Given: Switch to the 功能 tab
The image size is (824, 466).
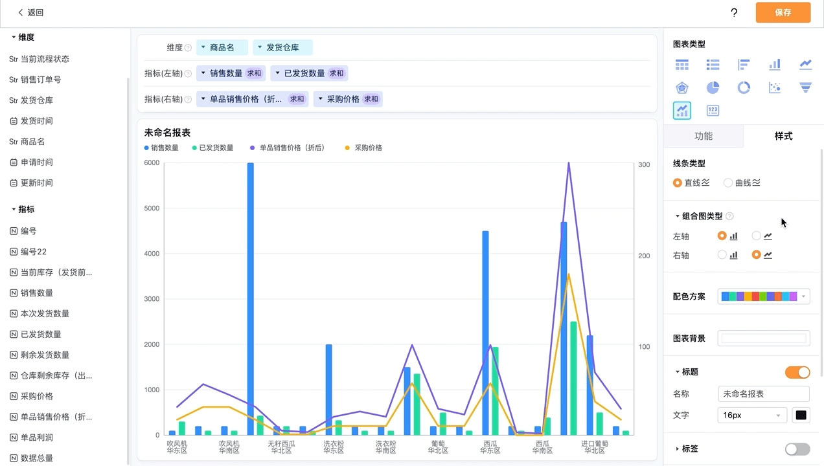Looking at the screenshot, I should pyautogui.click(x=704, y=136).
